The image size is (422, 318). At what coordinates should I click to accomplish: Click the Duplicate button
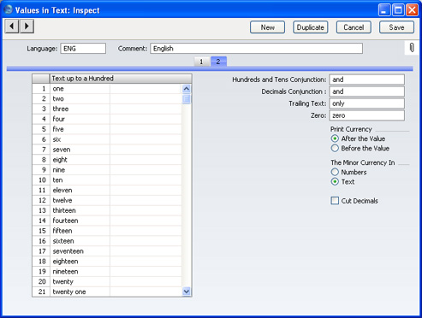311,27
